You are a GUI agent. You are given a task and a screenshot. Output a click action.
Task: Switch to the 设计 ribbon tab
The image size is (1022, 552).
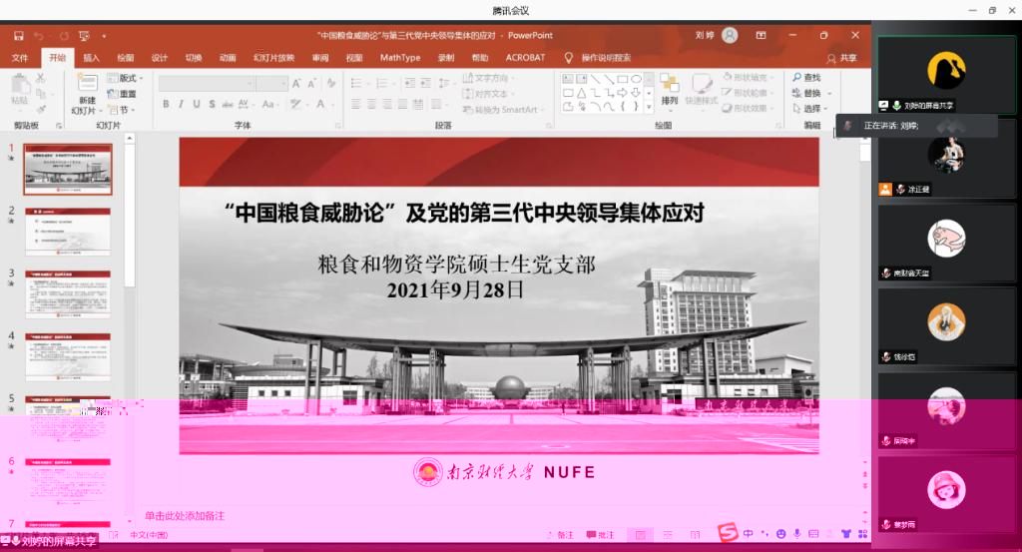(160, 58)
